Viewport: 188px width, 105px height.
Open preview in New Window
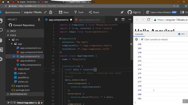pos(161,12)
